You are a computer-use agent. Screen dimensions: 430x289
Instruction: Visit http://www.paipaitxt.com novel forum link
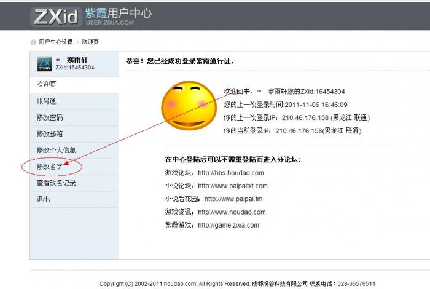coord(233,186)
